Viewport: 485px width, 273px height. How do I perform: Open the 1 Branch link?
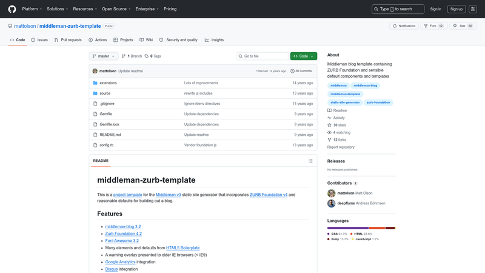pyautogui.click(x=132, y=56)
